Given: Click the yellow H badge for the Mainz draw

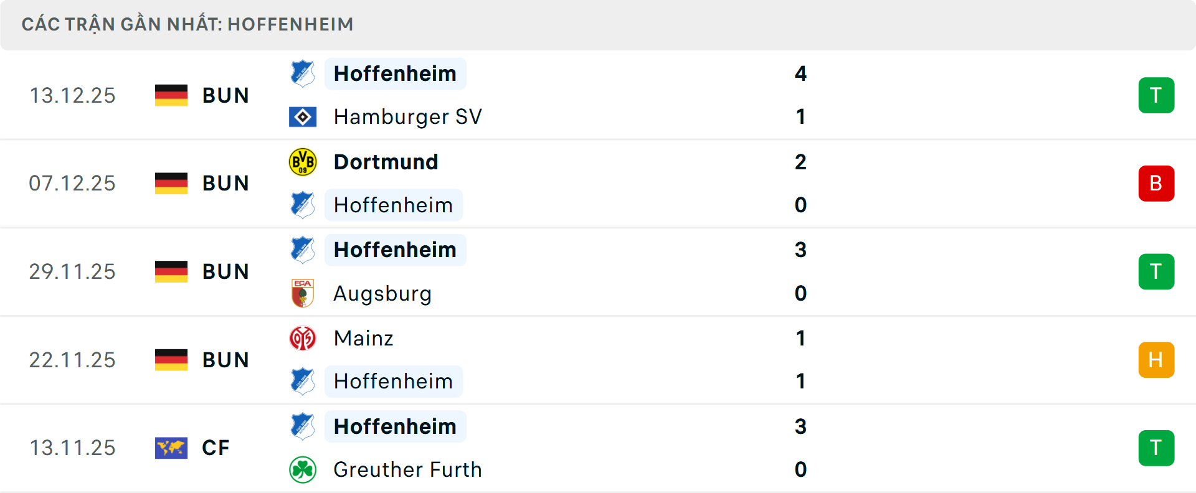Looking at the screenshot, I should click(1156, 360).
